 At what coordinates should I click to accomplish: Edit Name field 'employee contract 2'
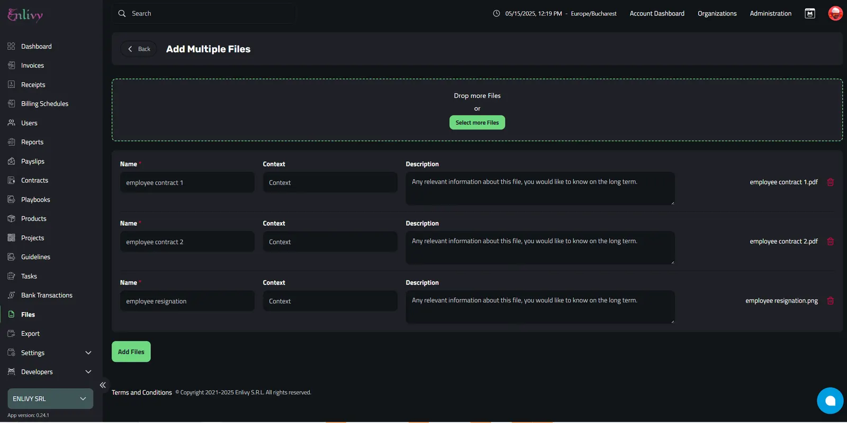point(187,242)
